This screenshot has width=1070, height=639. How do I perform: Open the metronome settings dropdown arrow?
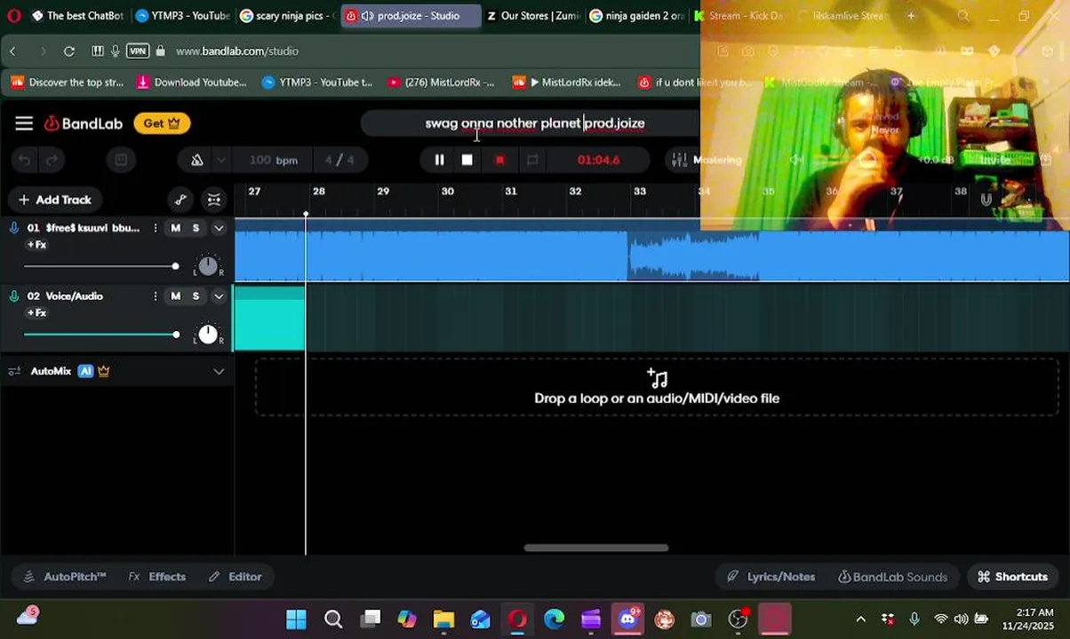tap(221, 160)
